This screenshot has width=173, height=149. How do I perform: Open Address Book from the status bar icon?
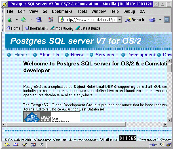click(33, 145)
